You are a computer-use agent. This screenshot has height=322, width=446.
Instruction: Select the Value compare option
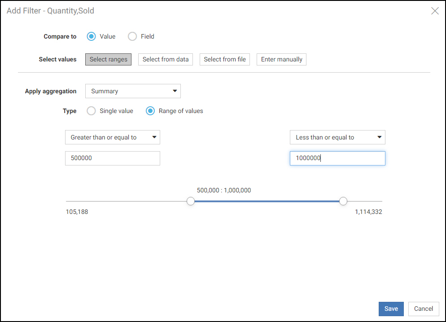91,36
